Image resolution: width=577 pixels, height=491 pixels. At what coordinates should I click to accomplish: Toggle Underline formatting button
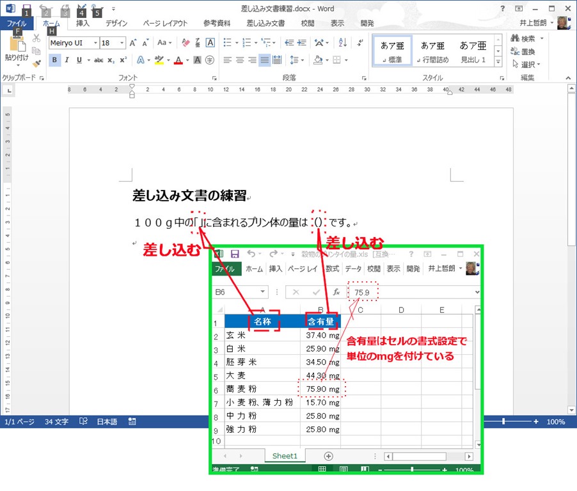(79, 60)
